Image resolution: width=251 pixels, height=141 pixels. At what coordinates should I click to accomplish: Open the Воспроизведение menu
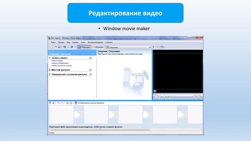[x=95, y=42]
